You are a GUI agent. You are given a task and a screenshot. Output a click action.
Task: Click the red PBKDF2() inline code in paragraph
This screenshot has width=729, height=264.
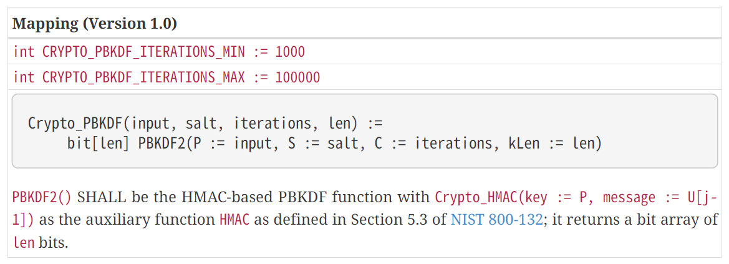42,198
